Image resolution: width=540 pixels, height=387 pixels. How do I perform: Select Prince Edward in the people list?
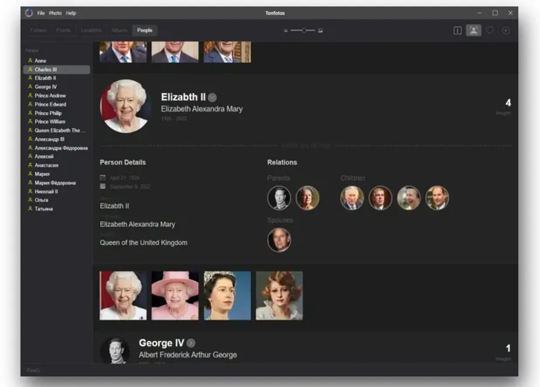[x=57, y=104]
